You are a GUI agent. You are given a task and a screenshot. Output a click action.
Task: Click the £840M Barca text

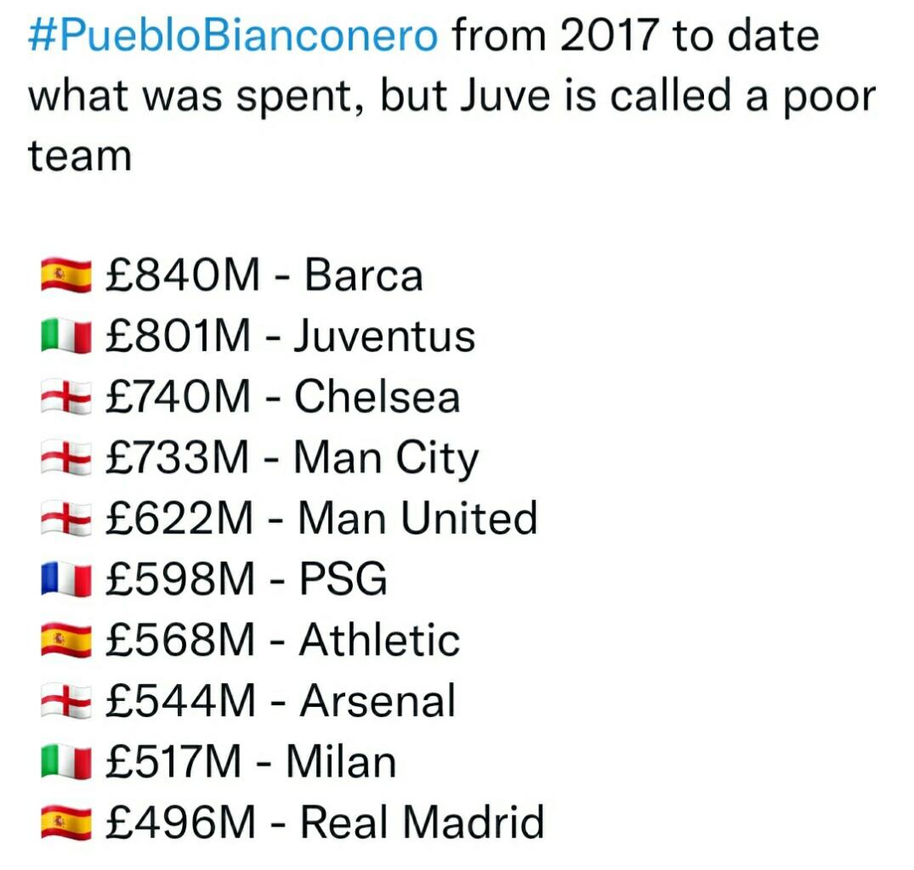point(264,276)
